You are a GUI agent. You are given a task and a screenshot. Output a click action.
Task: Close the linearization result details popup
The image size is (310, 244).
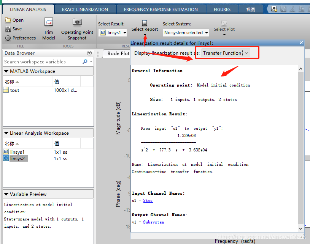tap(301, 43)
